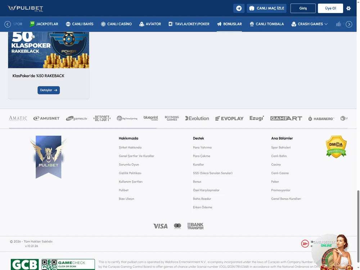This screenshot has height=270, width=360.
Task: Select the Aviator menu item
Action: pyautogui.click(x=150, y=24)
